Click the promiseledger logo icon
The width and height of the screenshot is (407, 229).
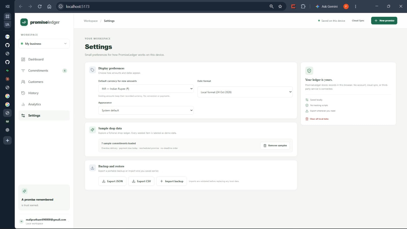pyautogui.click(x=24, y=22)
